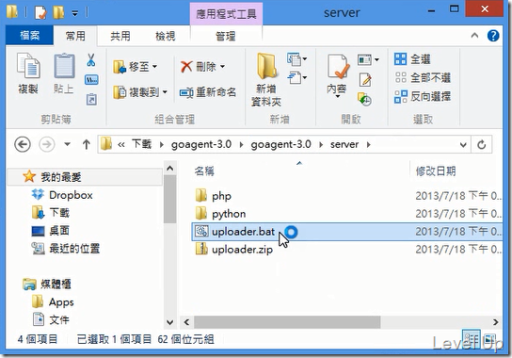512x358 pixels.
Task: Click Select none (全部不選)
Action: pos(423,78)
